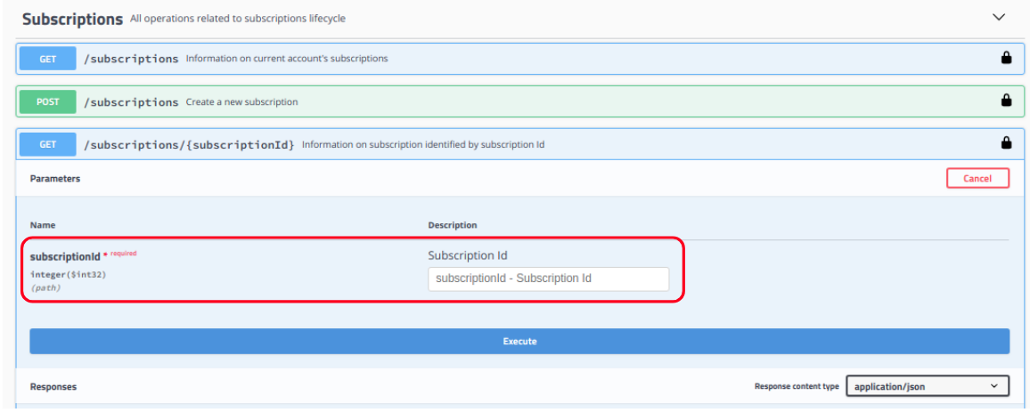Image resolution: width=1030 pixels, height=420 pixels.
Task: Click the lock icon on GET /subscriptions
Action: tap(1006, 58)
